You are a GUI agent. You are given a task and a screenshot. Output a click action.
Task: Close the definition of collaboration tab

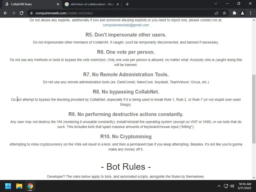point(118,4)
